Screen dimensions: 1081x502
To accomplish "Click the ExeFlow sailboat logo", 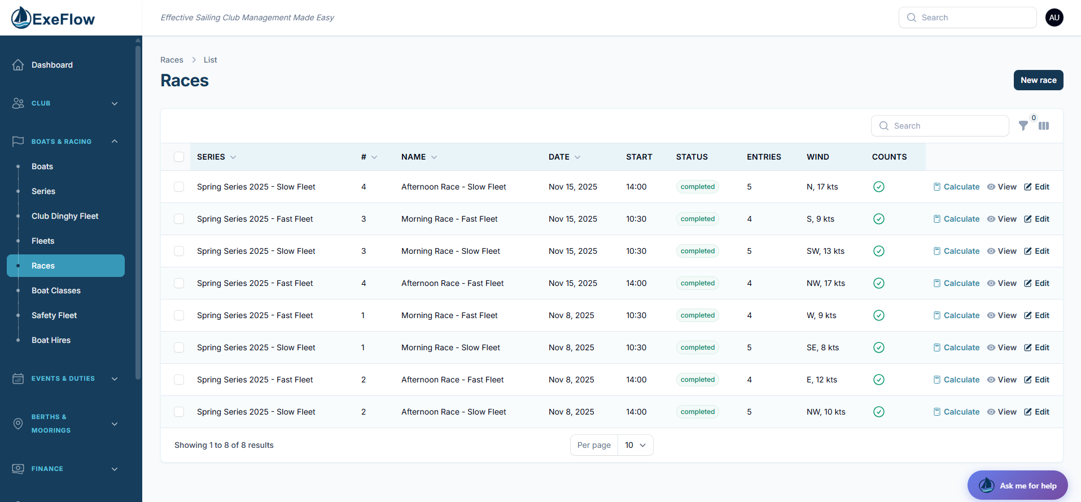I will point(21,18).
